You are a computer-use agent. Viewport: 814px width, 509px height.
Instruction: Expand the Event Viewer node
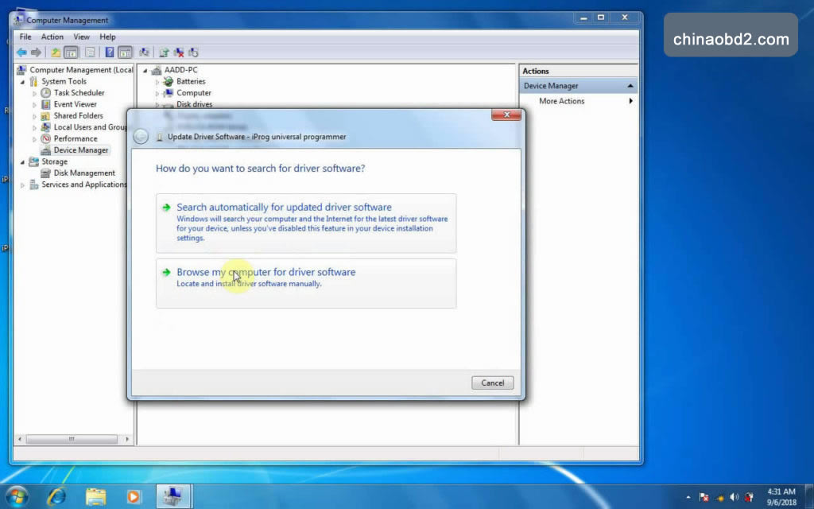click(x=34, y=104)
